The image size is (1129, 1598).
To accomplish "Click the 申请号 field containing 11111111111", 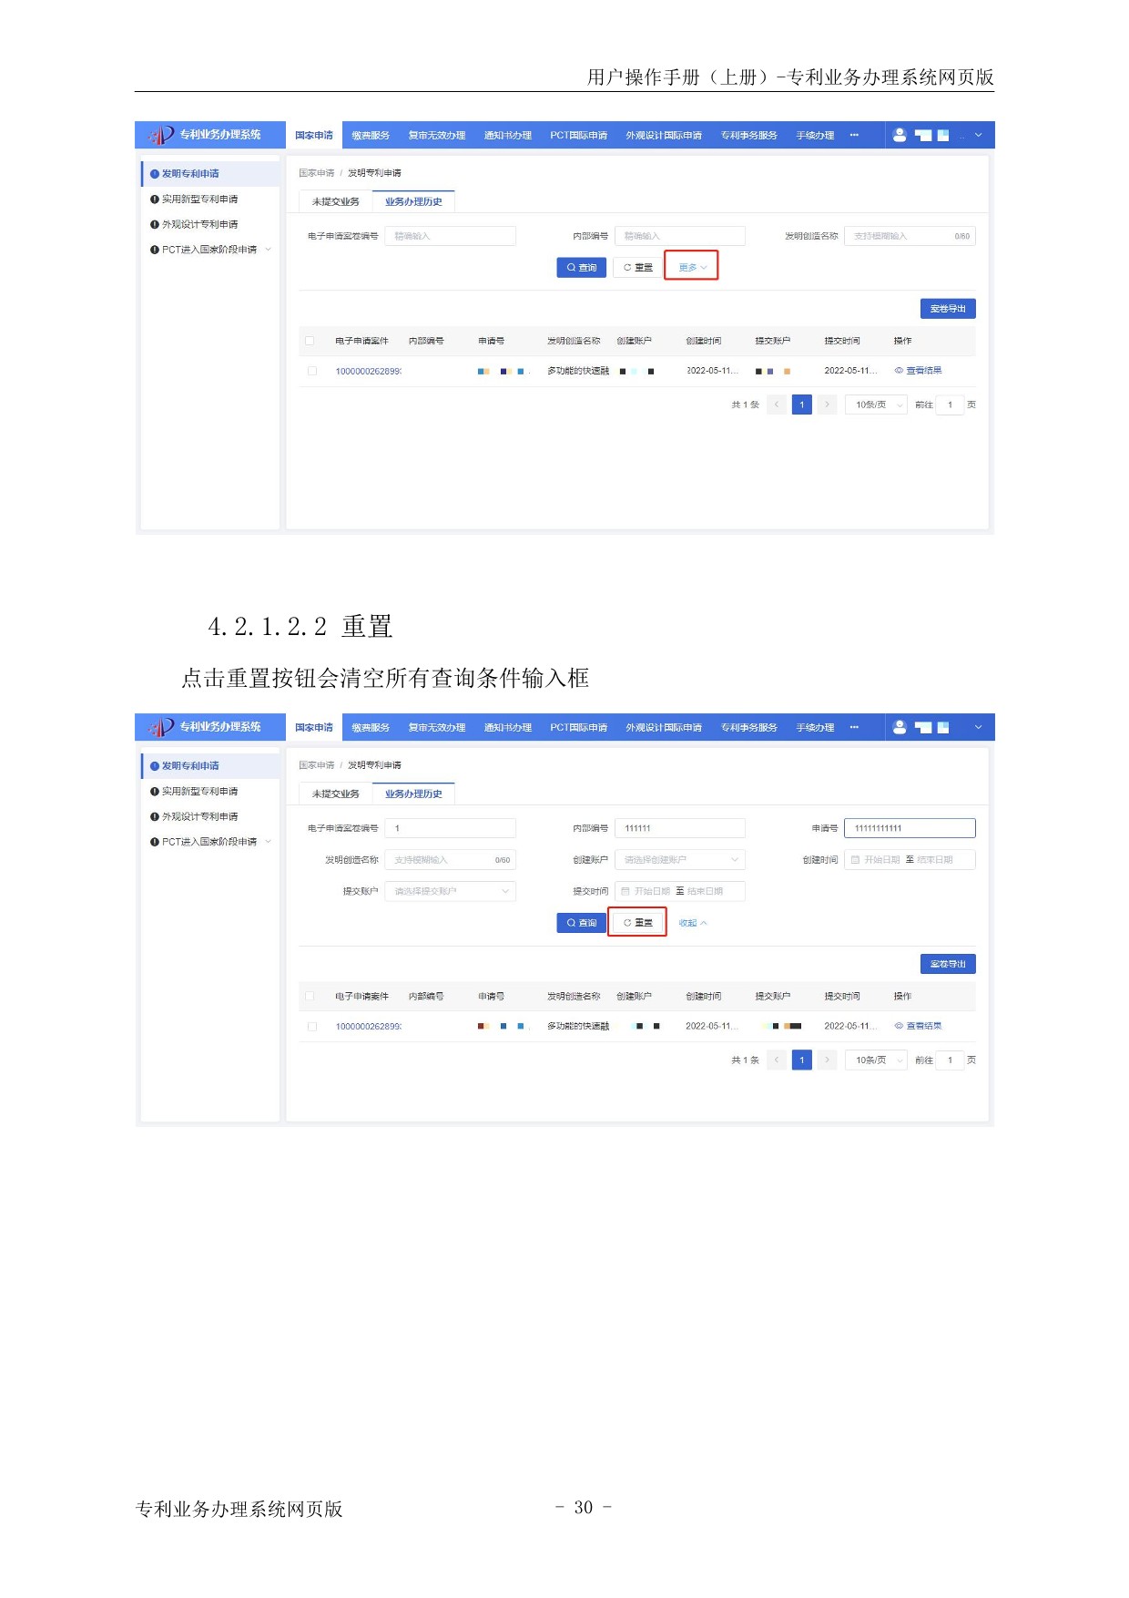I will pos(909,828).
